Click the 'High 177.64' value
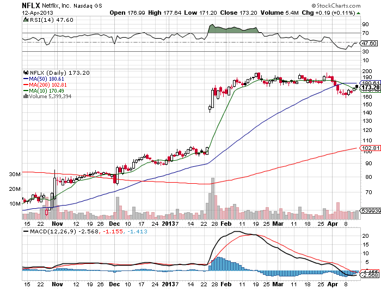Screen dimensions: 381x289 point(164,13)
